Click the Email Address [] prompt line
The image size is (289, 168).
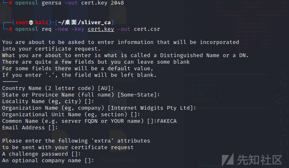tap(30, 128)
